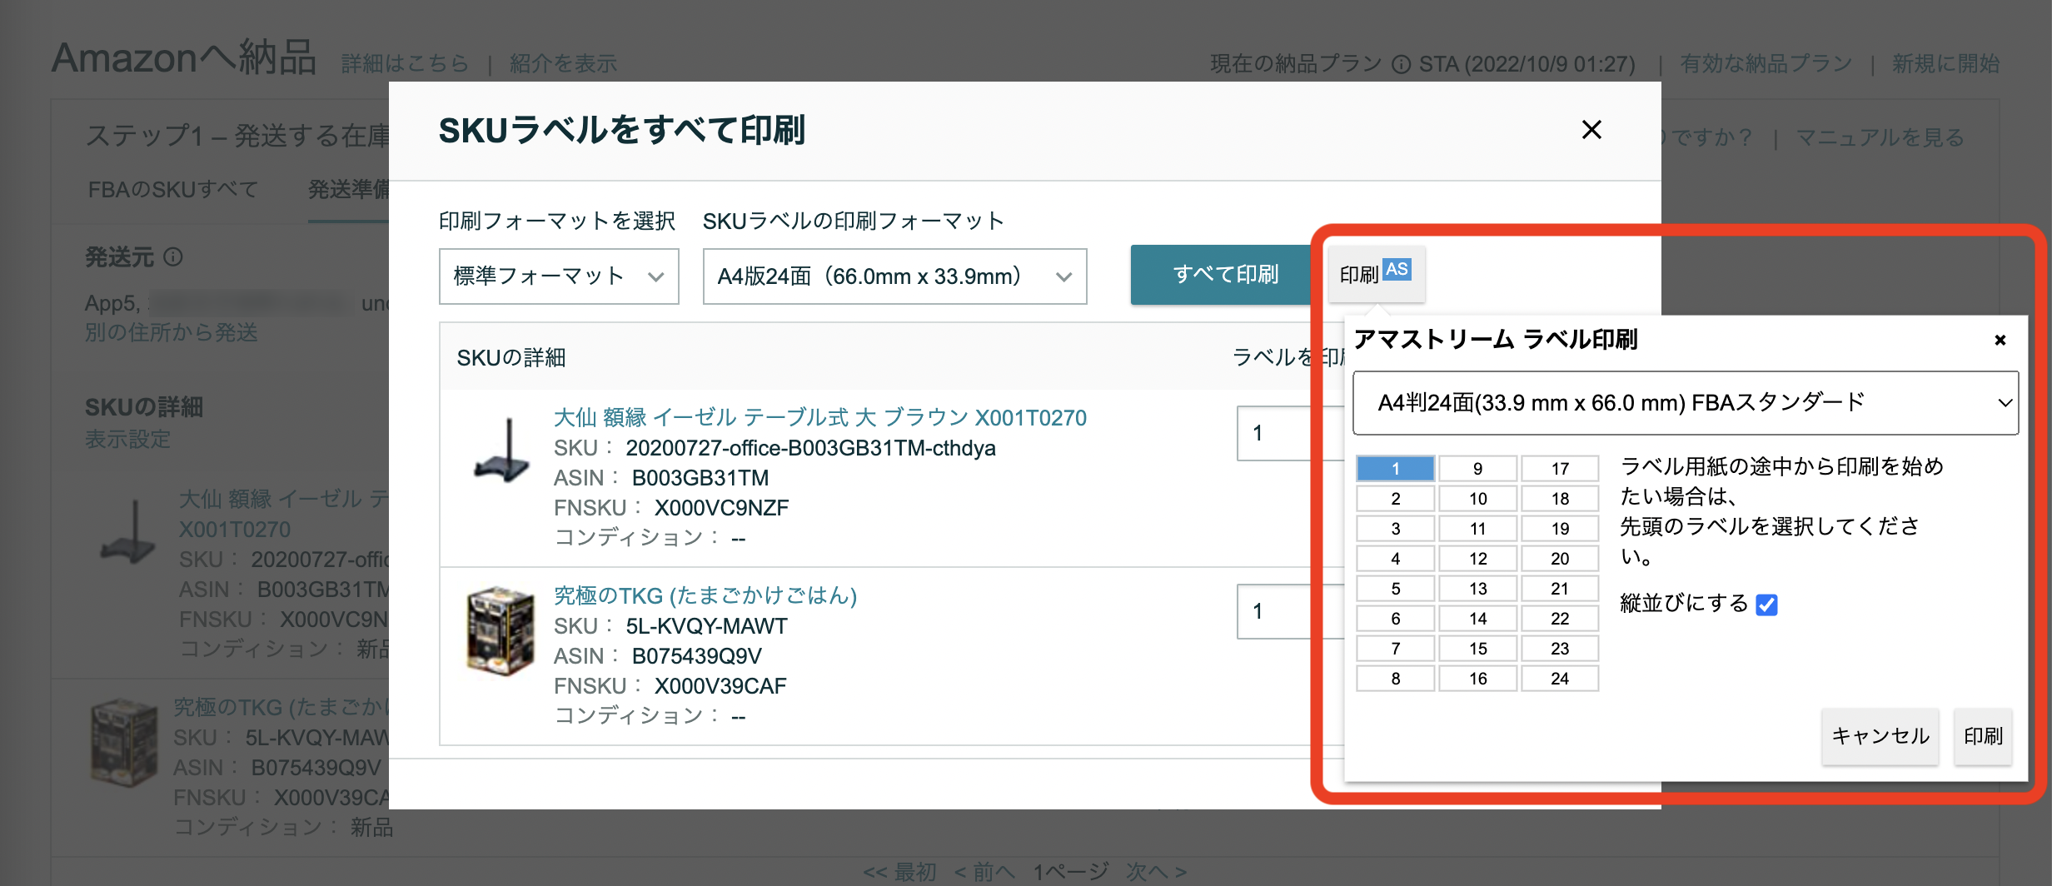Click キャンセル in the label print popup
Screen dimensions: 2052x886
pyautogui.click(x=1880, y=736)
